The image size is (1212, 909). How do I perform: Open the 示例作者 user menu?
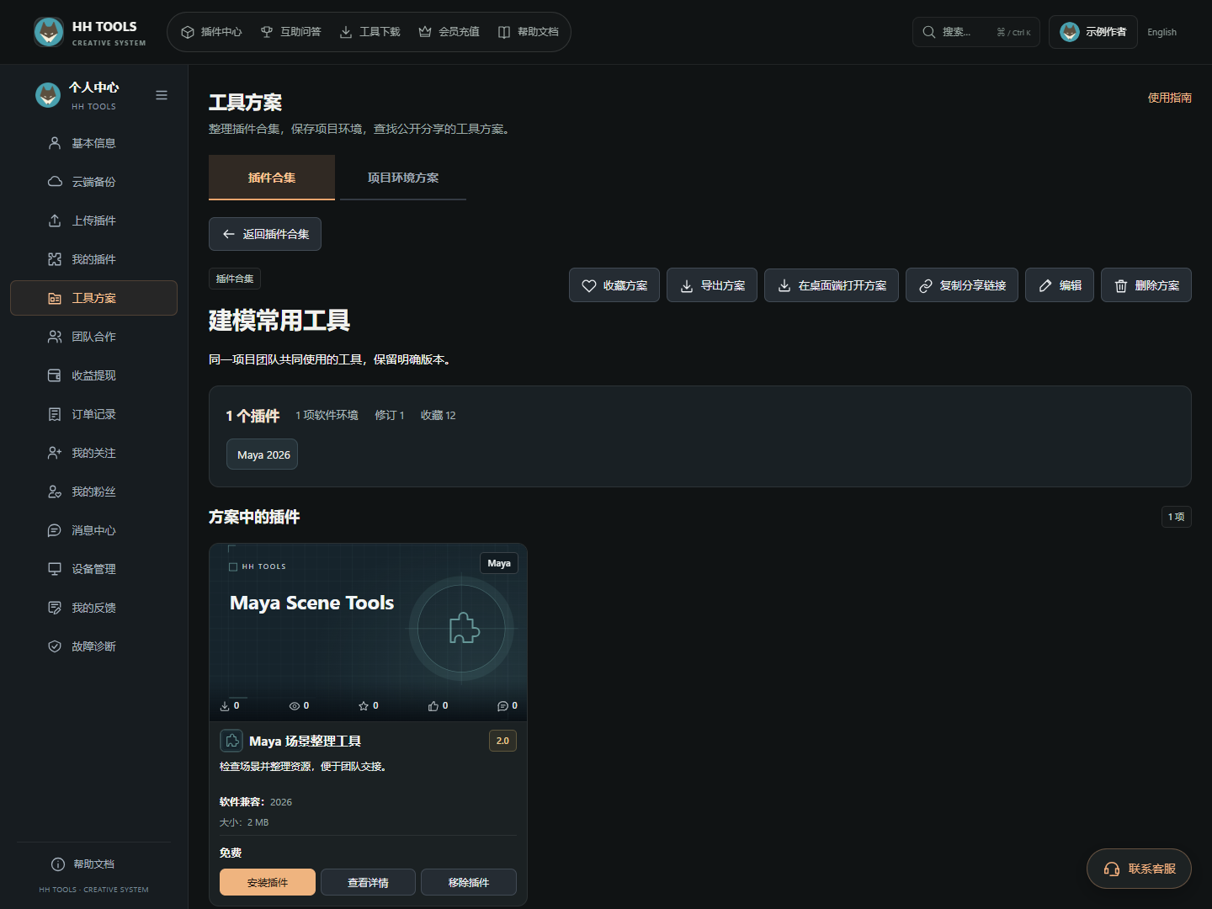[x=1092, y=32]
